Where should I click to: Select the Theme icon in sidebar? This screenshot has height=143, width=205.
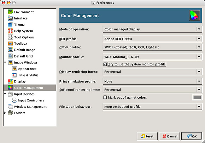click(10, 25)
